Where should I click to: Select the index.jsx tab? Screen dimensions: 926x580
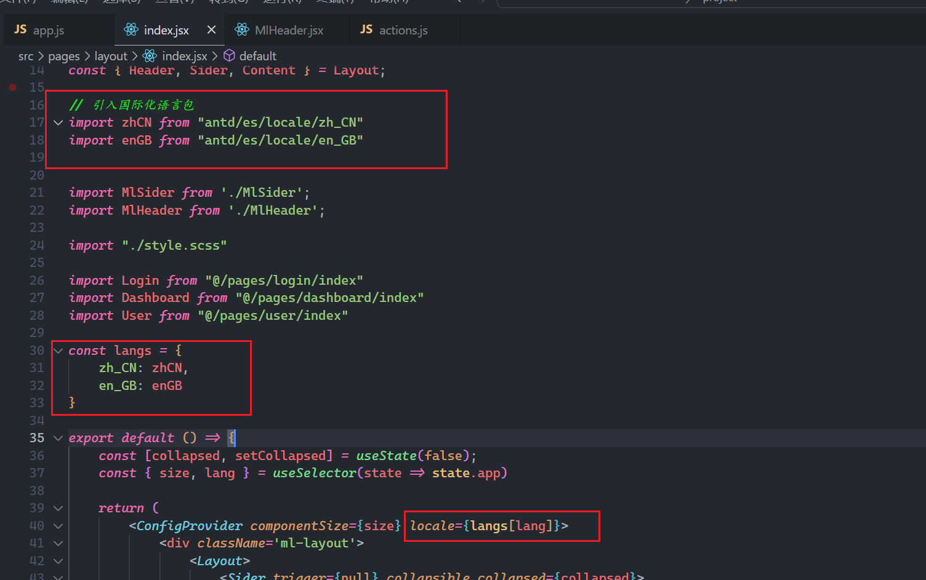[x=166, y=30]
